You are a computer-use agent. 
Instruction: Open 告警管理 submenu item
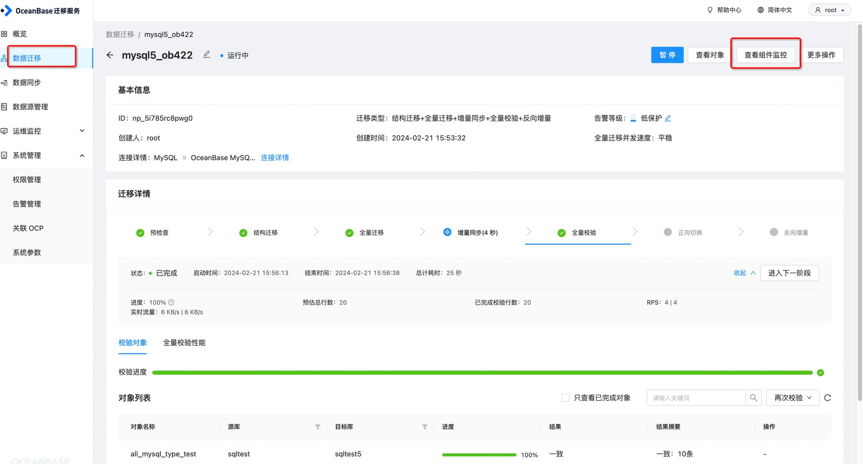tap(27, 204)
